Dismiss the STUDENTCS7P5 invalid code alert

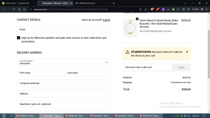(187, 52)
